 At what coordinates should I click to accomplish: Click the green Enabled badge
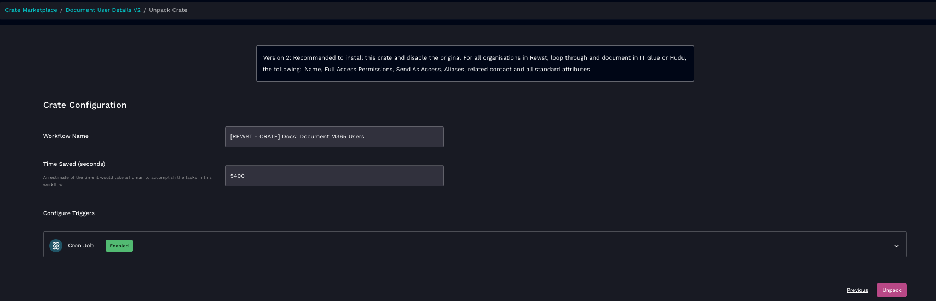point(119,246)
